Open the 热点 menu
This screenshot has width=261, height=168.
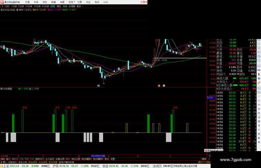(x=97, y=2)
